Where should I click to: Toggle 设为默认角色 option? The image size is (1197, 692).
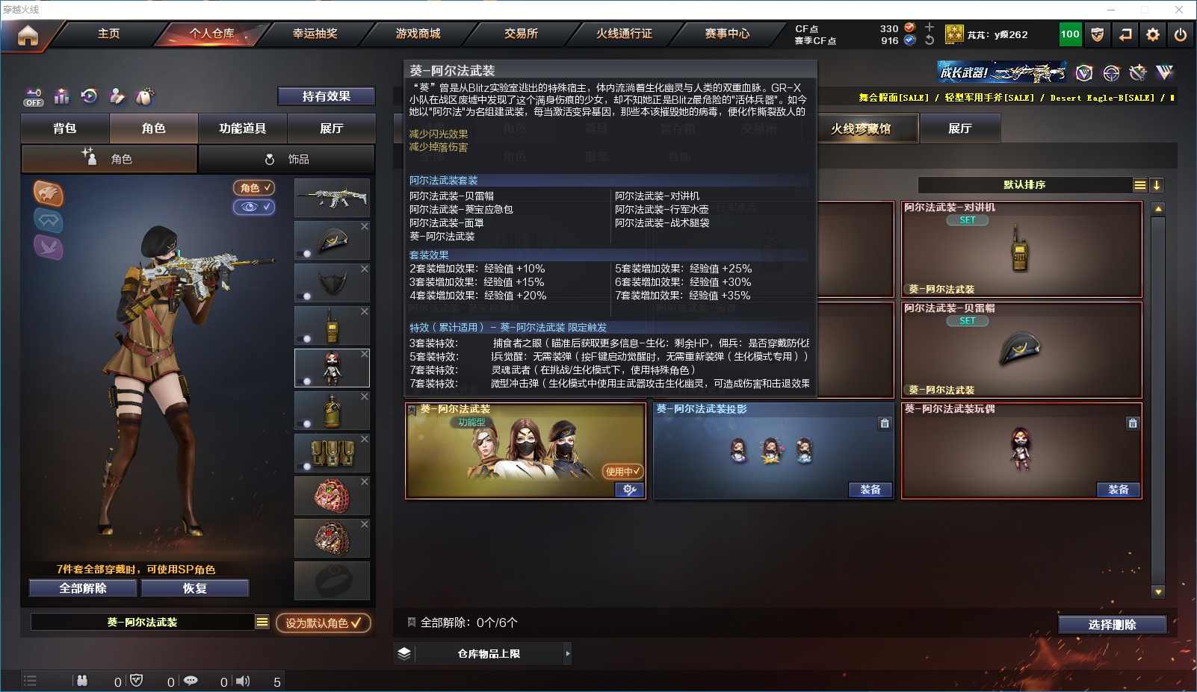click(x=323, y=623)
